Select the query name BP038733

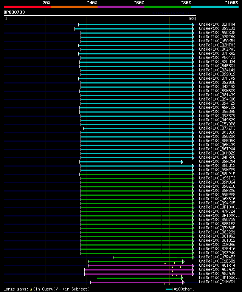click(14, 12)
